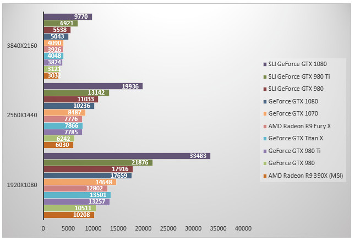355x241 pixels.
Task: Click the 25000 value on the horizontal axis
Action: click(x=168, y=228)
